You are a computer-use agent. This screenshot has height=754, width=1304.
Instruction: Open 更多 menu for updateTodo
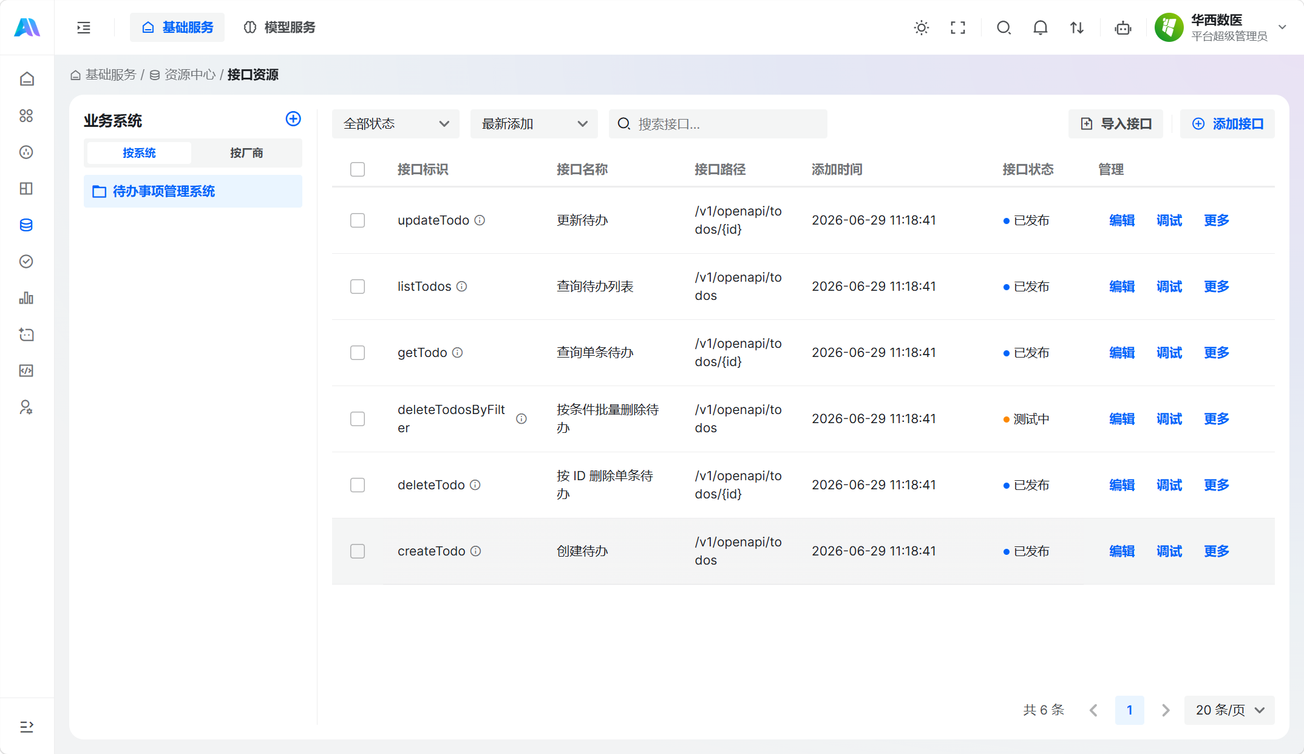1217,220
